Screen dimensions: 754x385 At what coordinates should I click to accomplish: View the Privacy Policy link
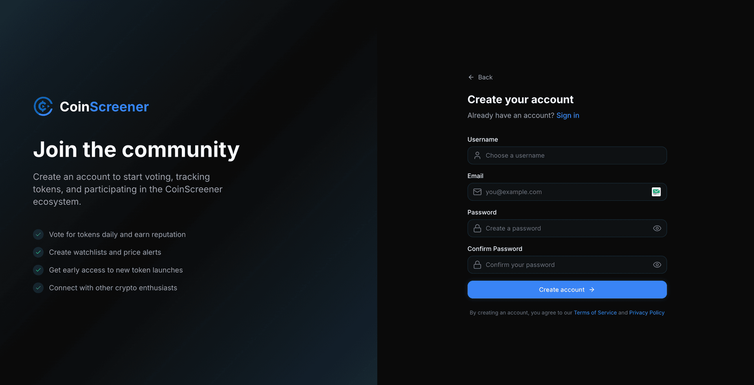(x=646, y=312)
